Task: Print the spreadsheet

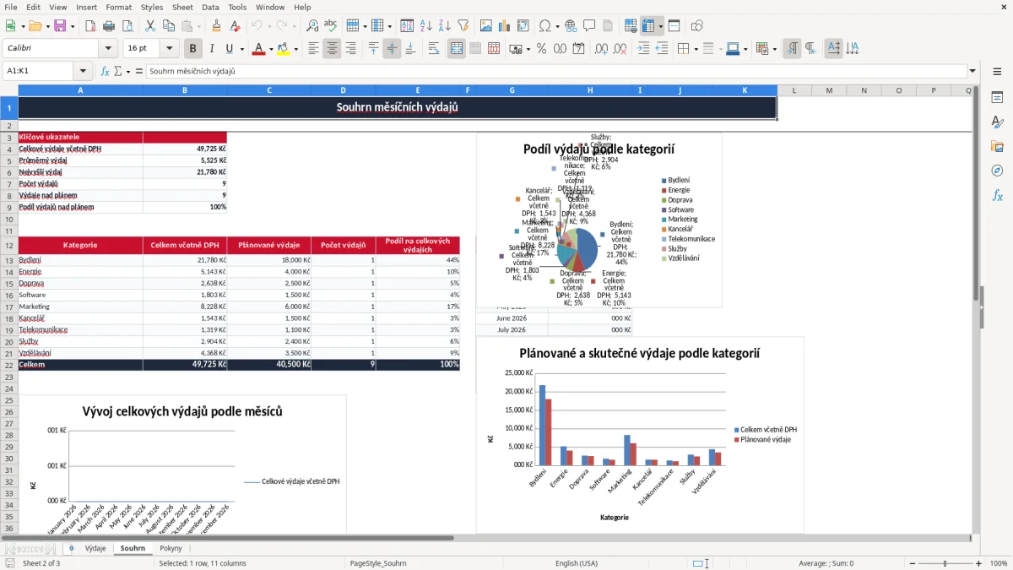Action: (109, 26)
